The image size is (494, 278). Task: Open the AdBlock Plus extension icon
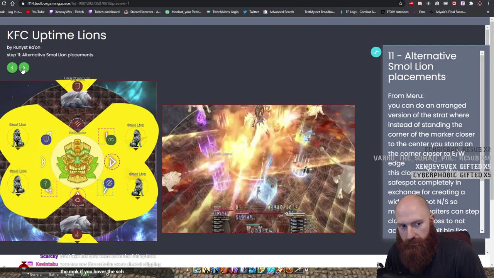point(411,3)
